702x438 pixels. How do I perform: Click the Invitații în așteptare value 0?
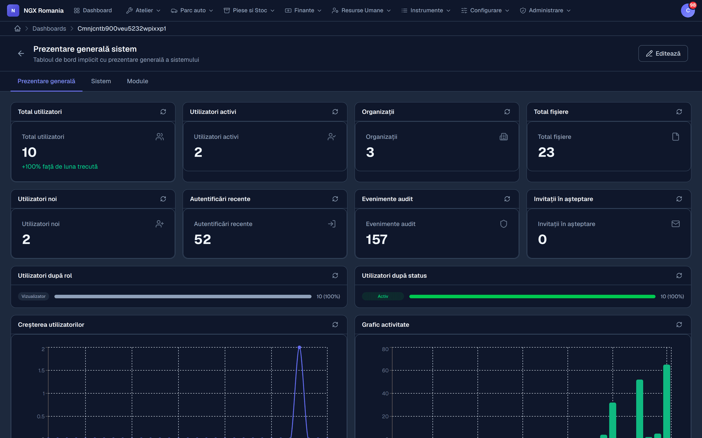point(542,239)
